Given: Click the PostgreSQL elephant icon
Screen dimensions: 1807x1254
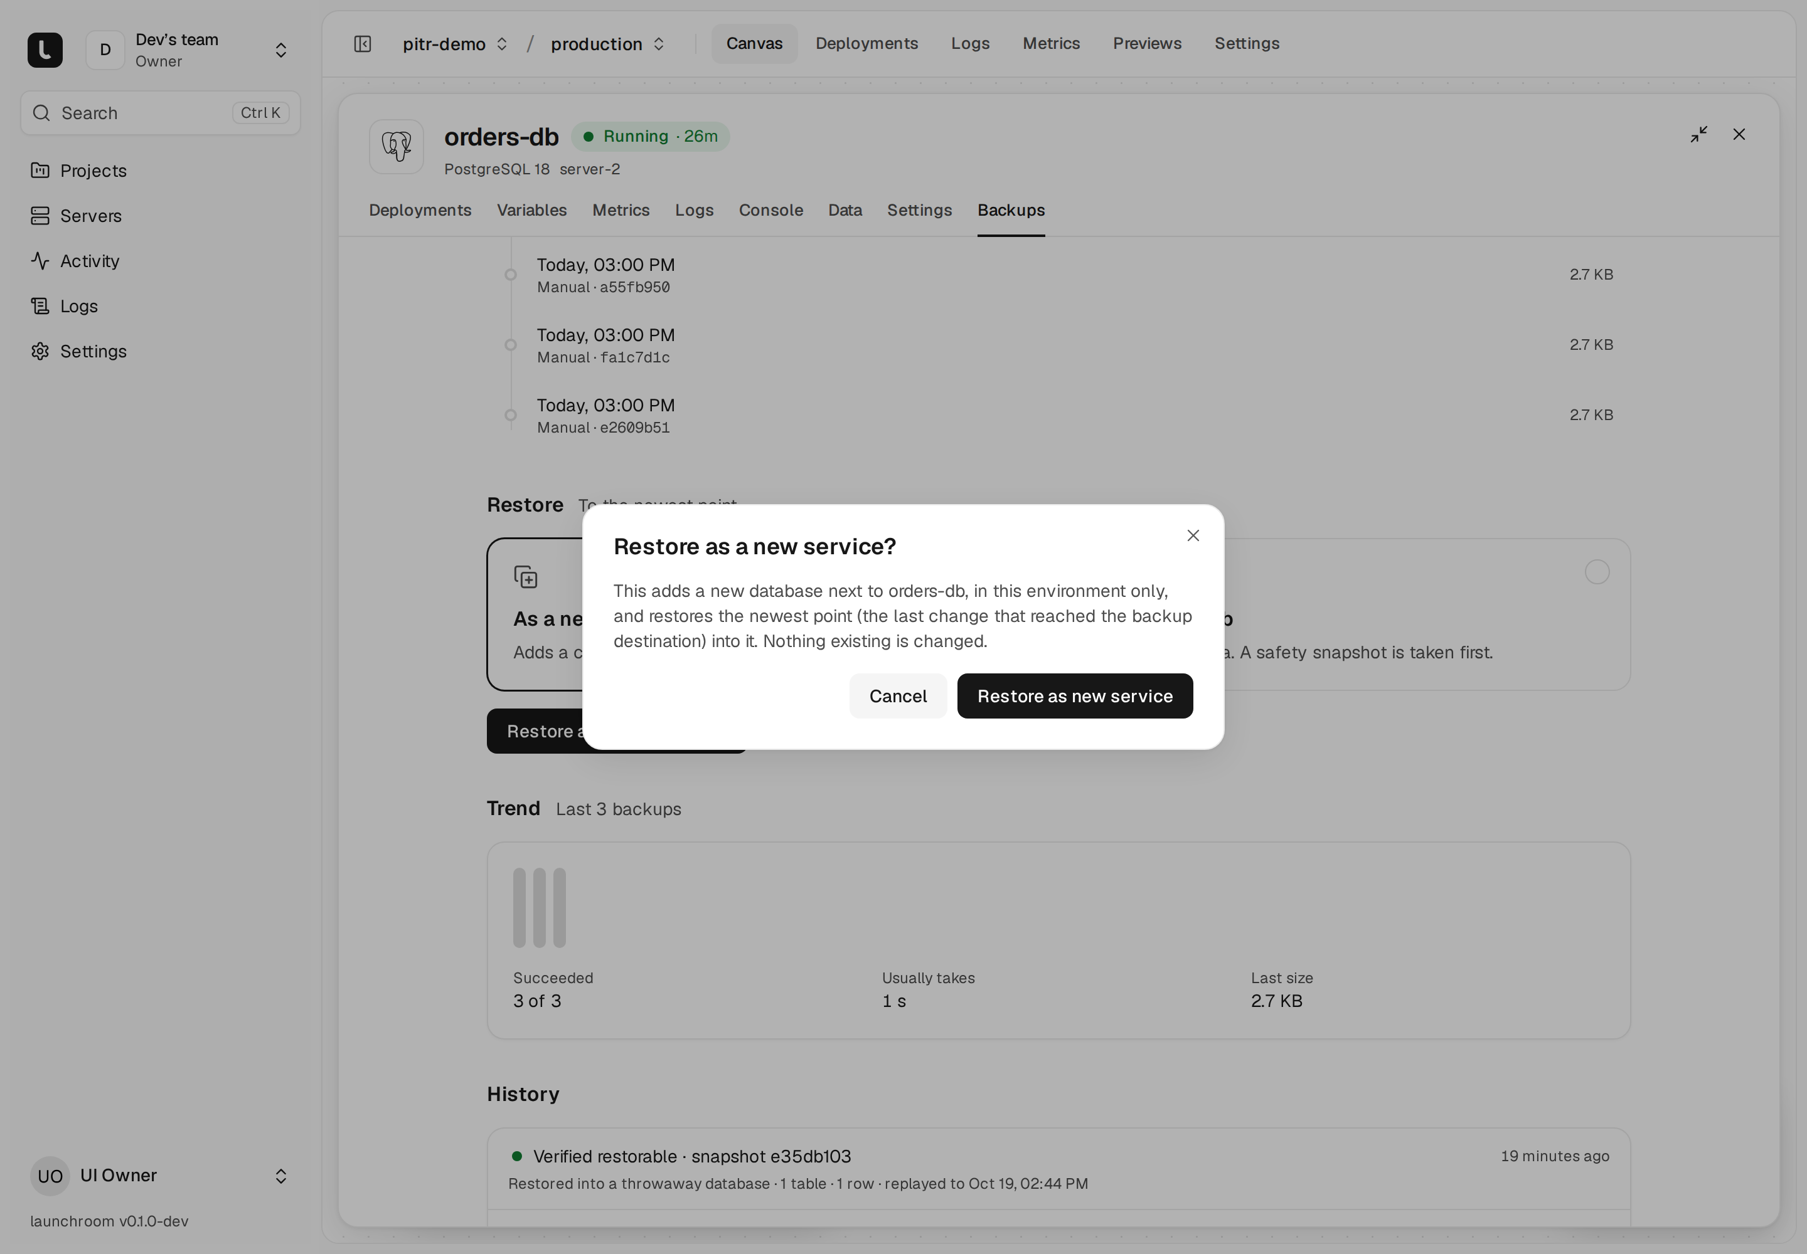Looking at the screenshot, I should click(x=397, y=147).
